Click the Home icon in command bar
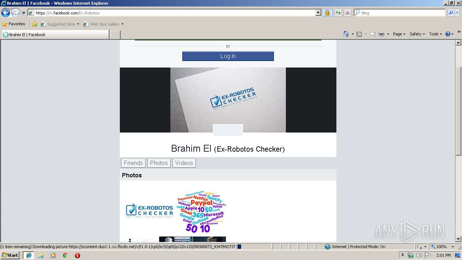 [x=346, y=34]
